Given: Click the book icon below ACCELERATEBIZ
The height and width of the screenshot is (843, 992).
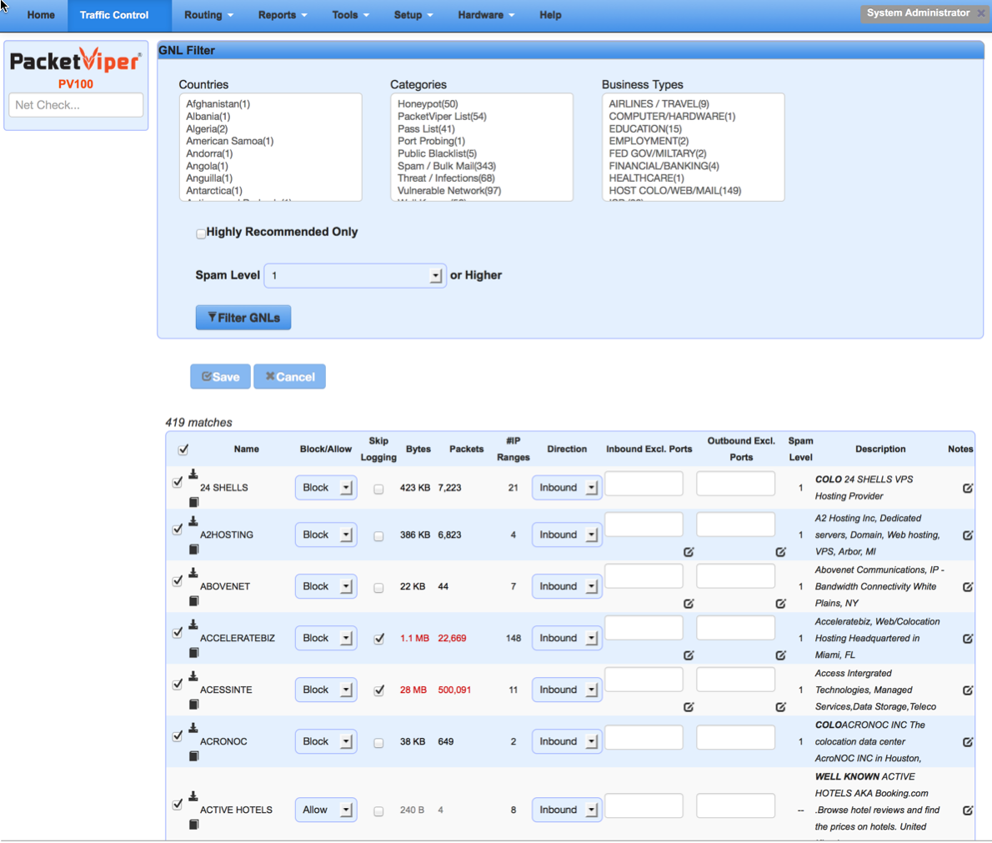Looking at the screenshot, I should pos(194,653).
